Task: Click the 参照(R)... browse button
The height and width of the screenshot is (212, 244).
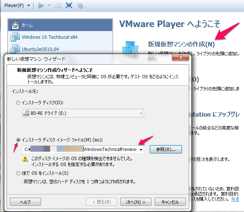Action: click(x=166, y=149)
